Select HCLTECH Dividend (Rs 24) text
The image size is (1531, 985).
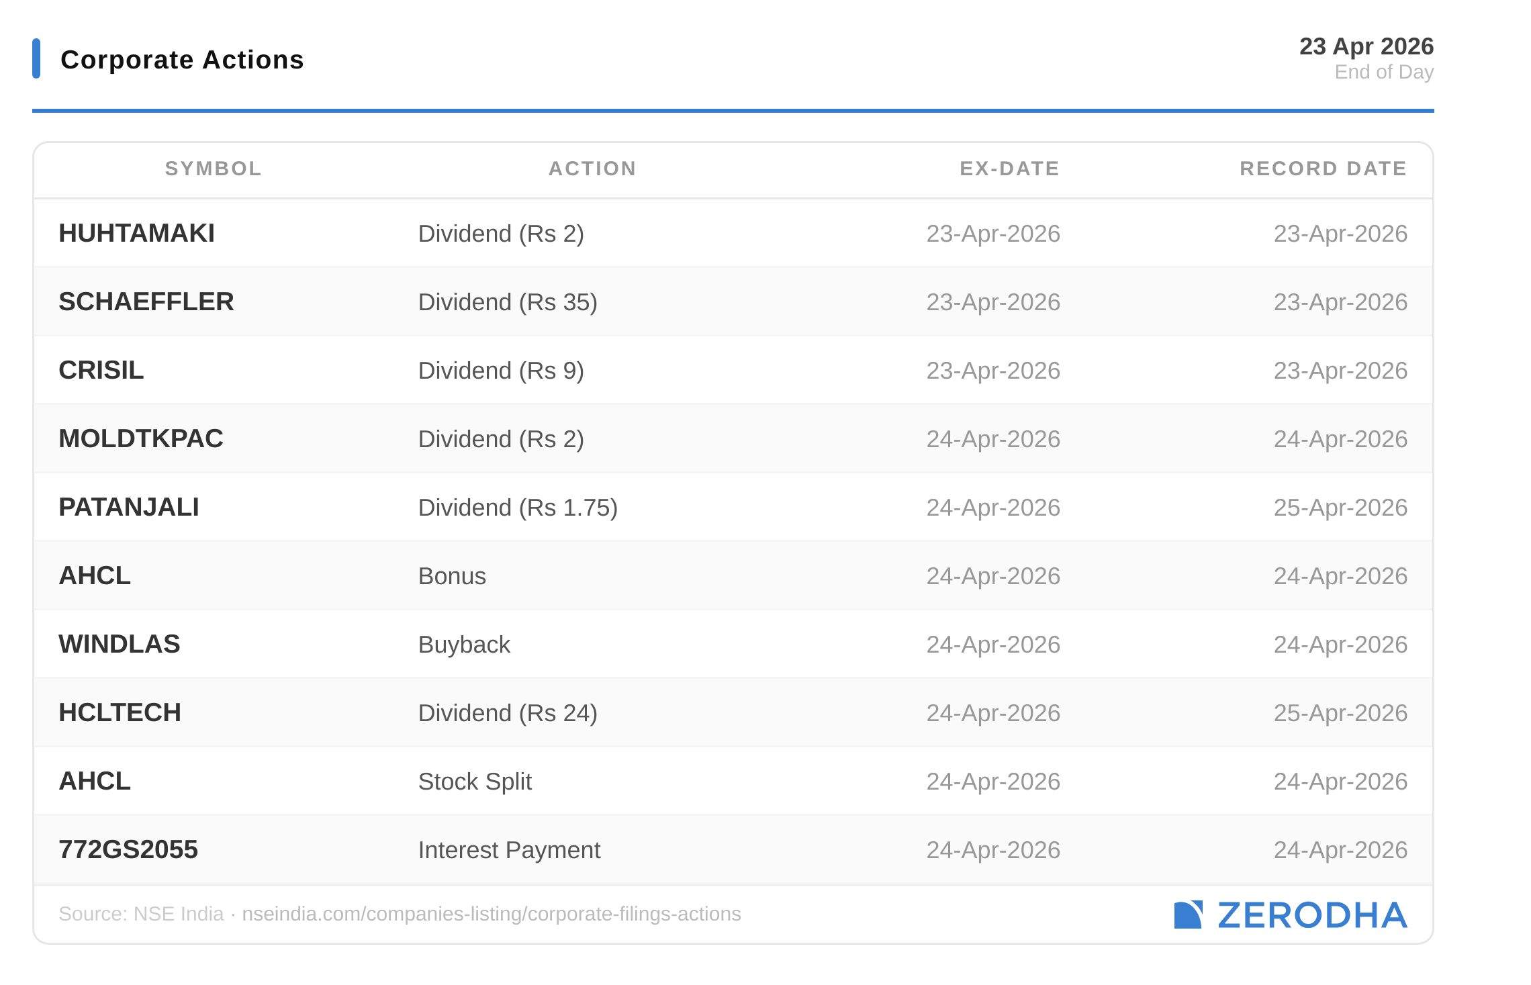[x=507, y=713]
